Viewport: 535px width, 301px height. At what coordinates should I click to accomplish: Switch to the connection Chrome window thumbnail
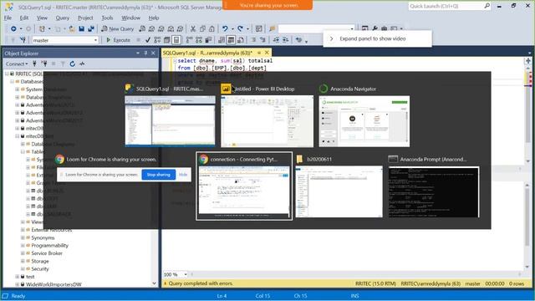(x=244, y=191)
